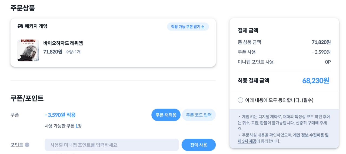Open the 바이오하자드 레퀴엠 game cover thumbnail
This screenshot has width=346, height=154.
tap(28, 50)
